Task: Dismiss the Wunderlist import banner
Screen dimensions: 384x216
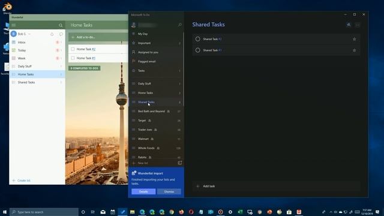Action: point(169,191)
